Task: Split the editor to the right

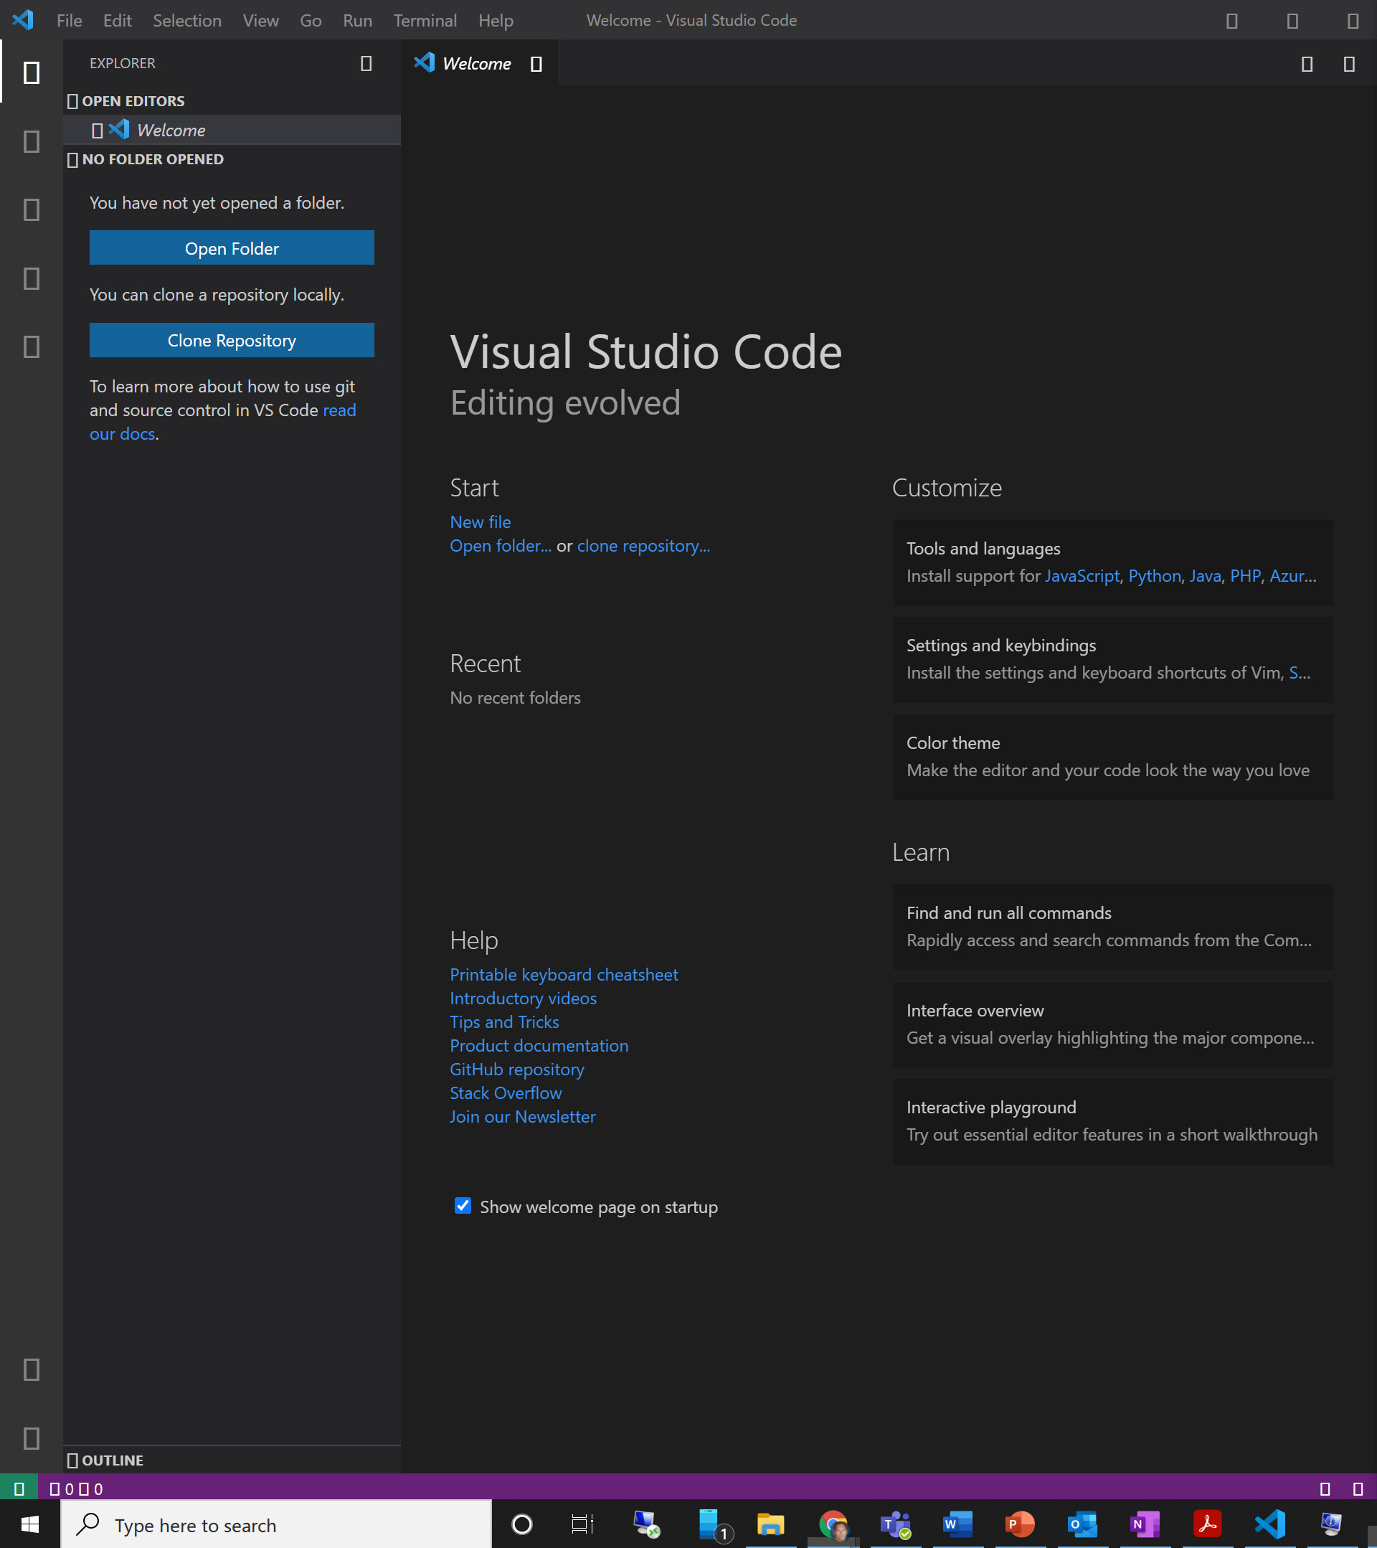Action: pyautogui.click(x=1307, y=65)
